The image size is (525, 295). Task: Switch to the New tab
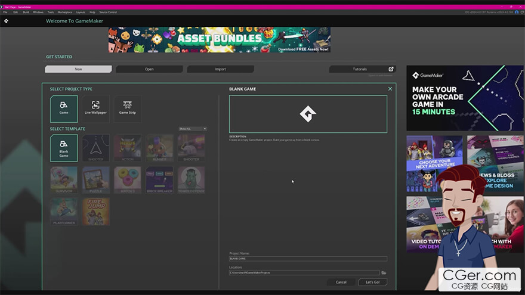pos(78,69)
